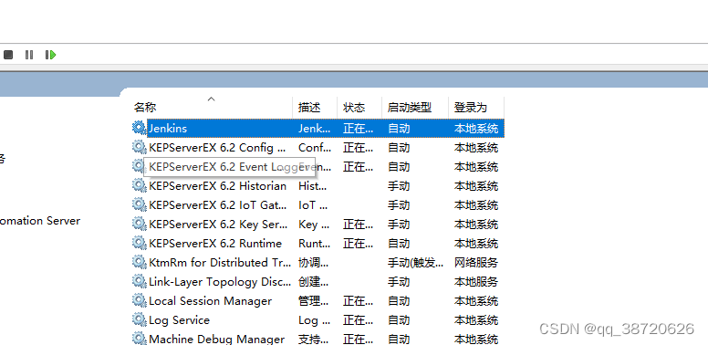Click 本地服务 login cell of Link-Layer row
708x345 pixels.
pos(476,282)
